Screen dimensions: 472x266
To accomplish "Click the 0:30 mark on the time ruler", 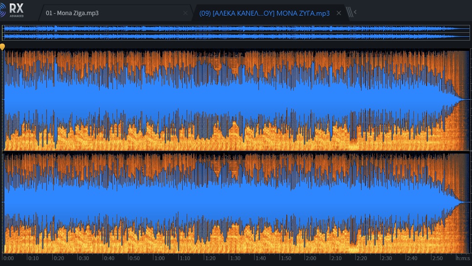I will [84, 258].
